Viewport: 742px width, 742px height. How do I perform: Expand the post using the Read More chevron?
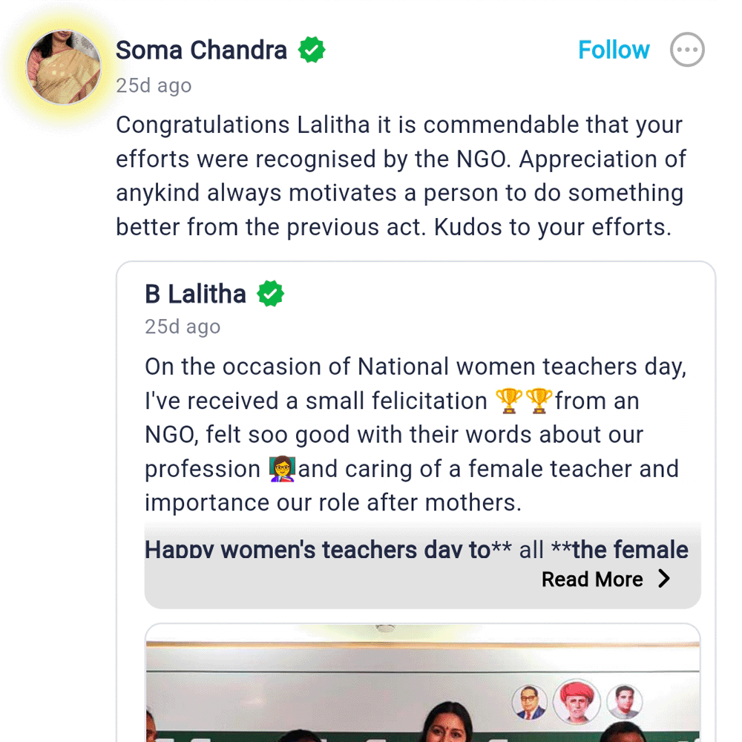(x=664, y=579)
